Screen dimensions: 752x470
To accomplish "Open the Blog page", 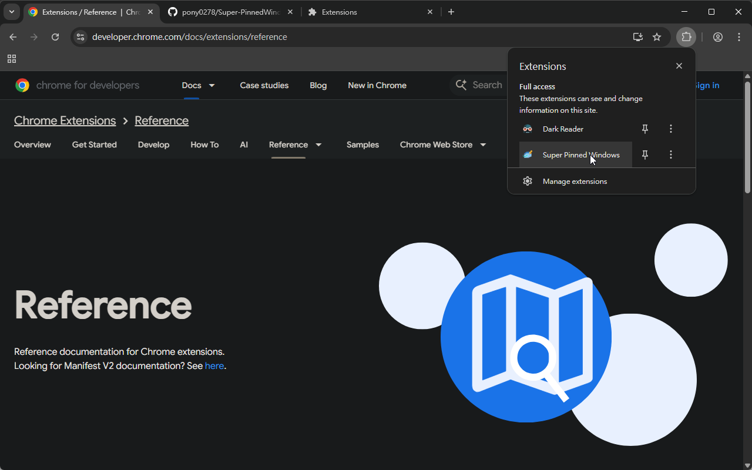I will point(318,85).
